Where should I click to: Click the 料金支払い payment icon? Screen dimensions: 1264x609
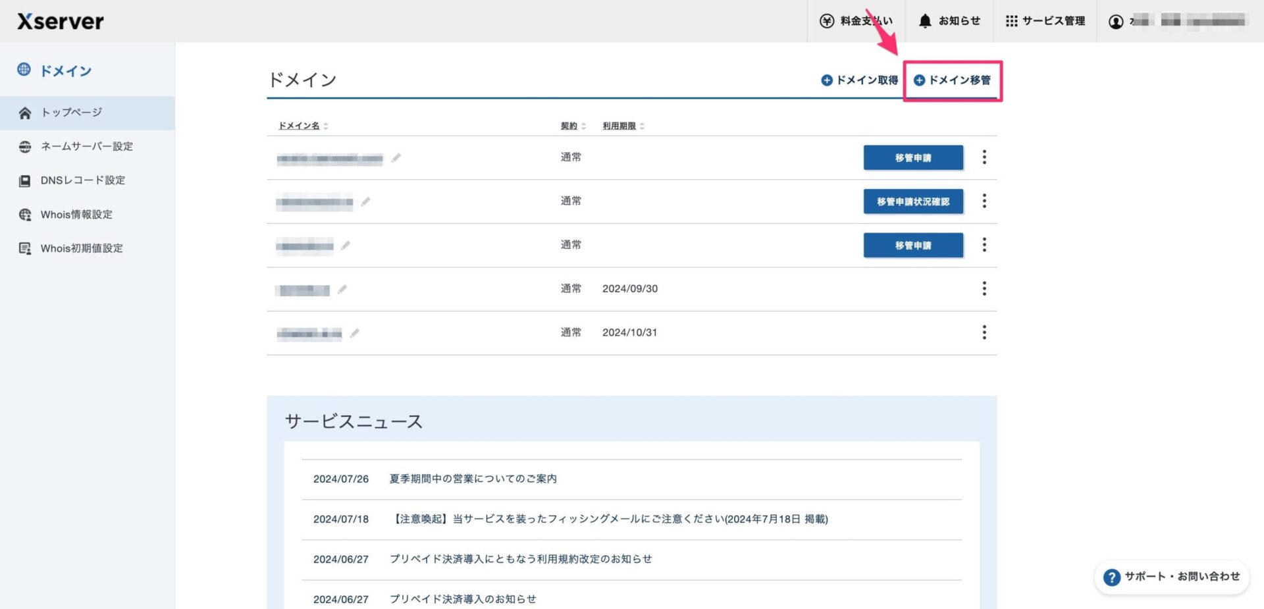pyautogui.click(x=828, y=20)
